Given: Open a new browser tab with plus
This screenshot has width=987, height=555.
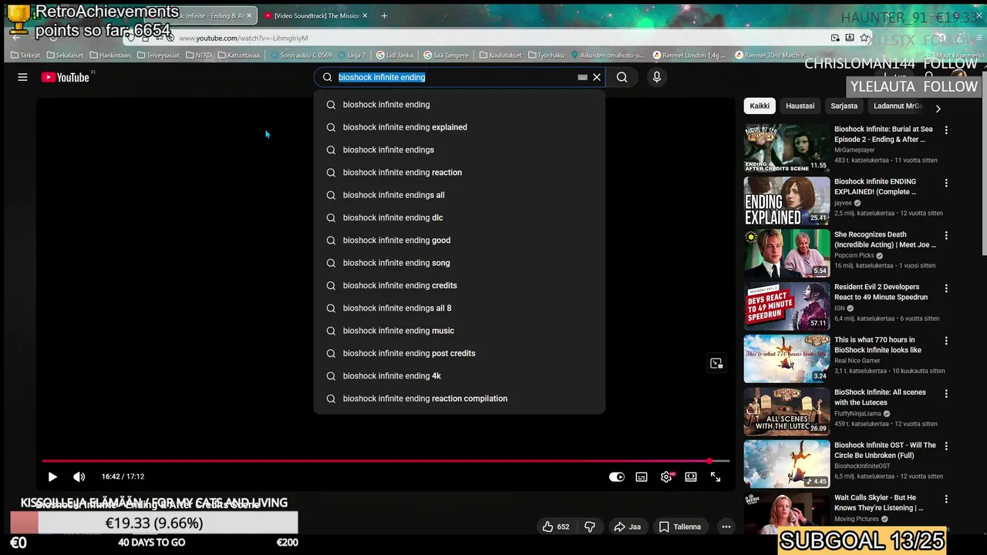Looking at the screenshot, I should pos(384,15).
